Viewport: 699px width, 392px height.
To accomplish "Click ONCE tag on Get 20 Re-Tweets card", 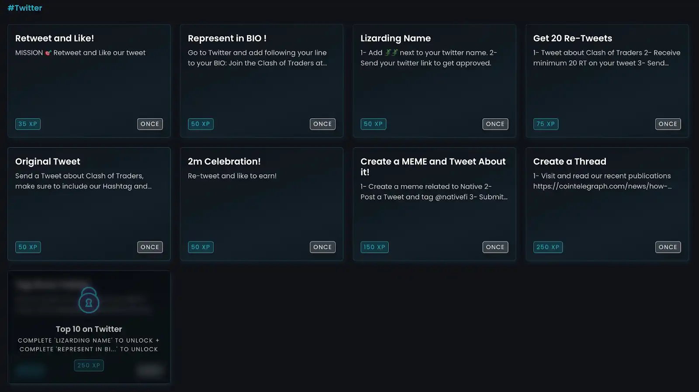I will pos(668,124).
